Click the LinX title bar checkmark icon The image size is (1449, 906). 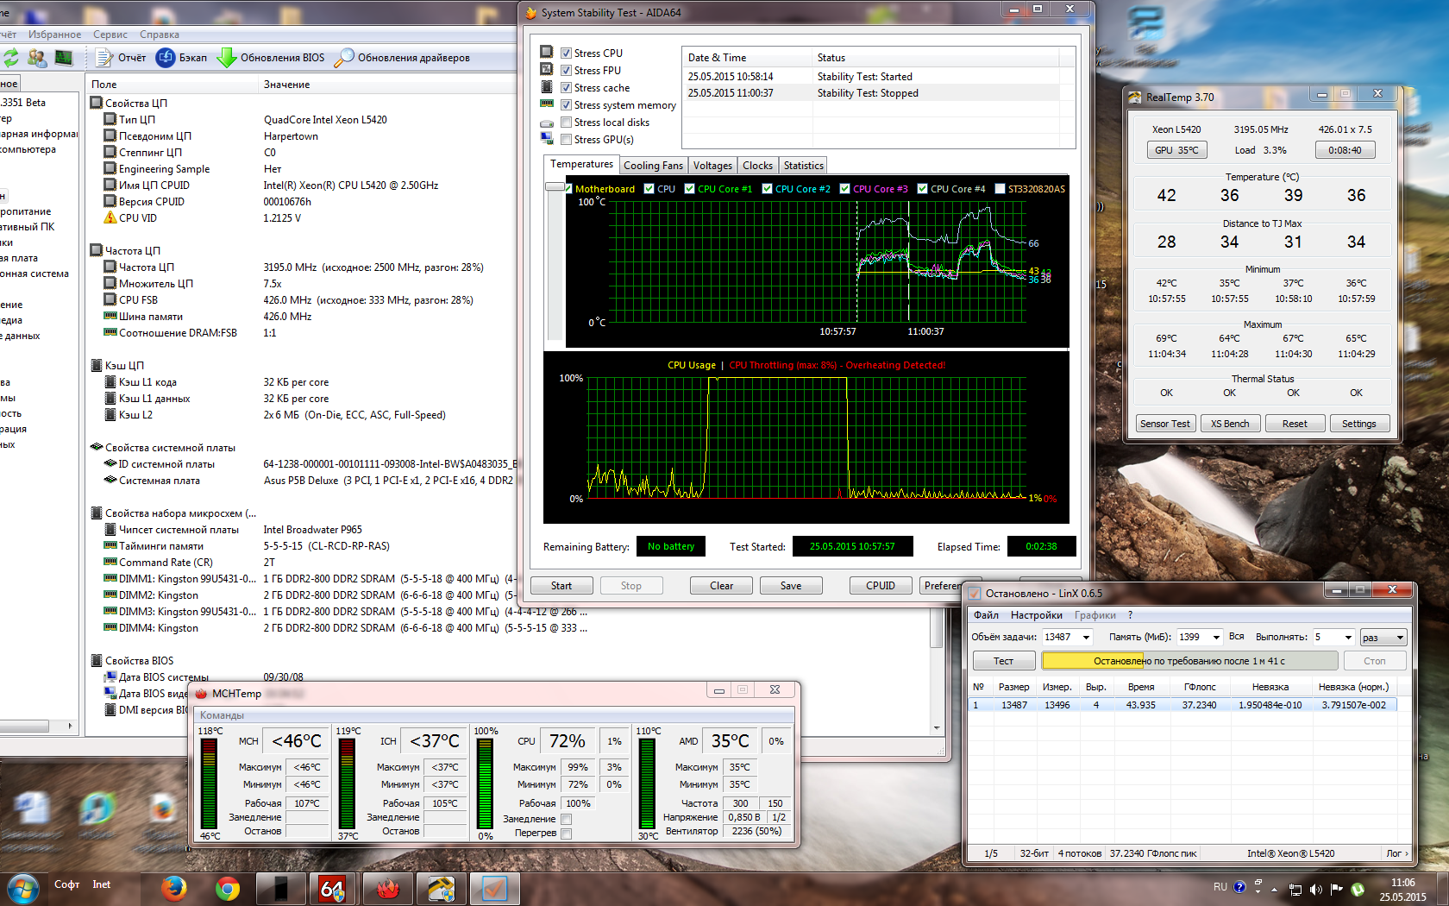[975, 593]
